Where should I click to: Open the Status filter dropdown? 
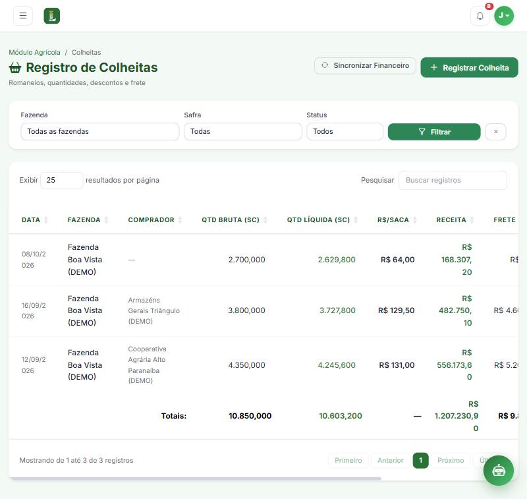345,131
